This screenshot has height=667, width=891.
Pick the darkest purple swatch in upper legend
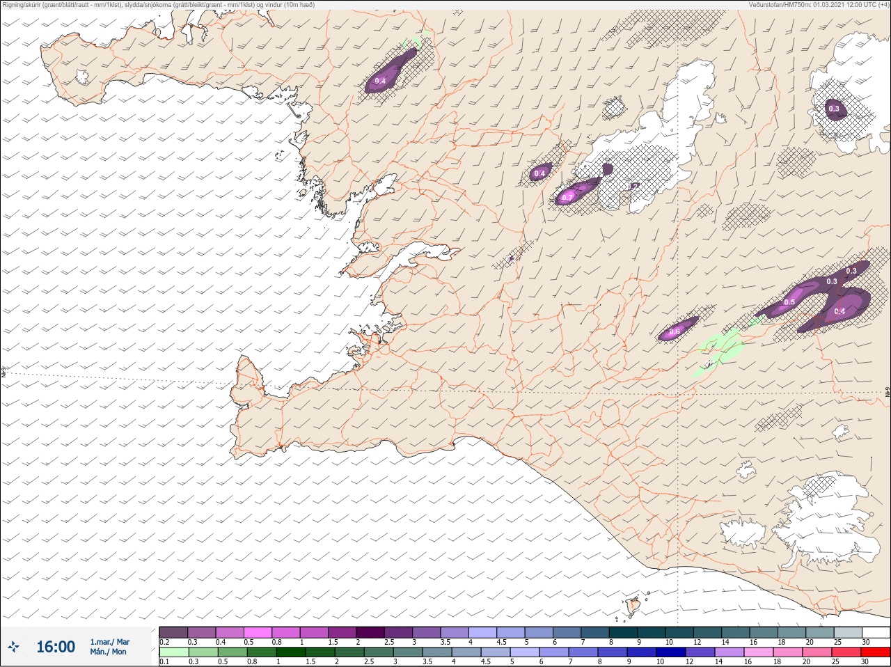[x=370, y=632]
